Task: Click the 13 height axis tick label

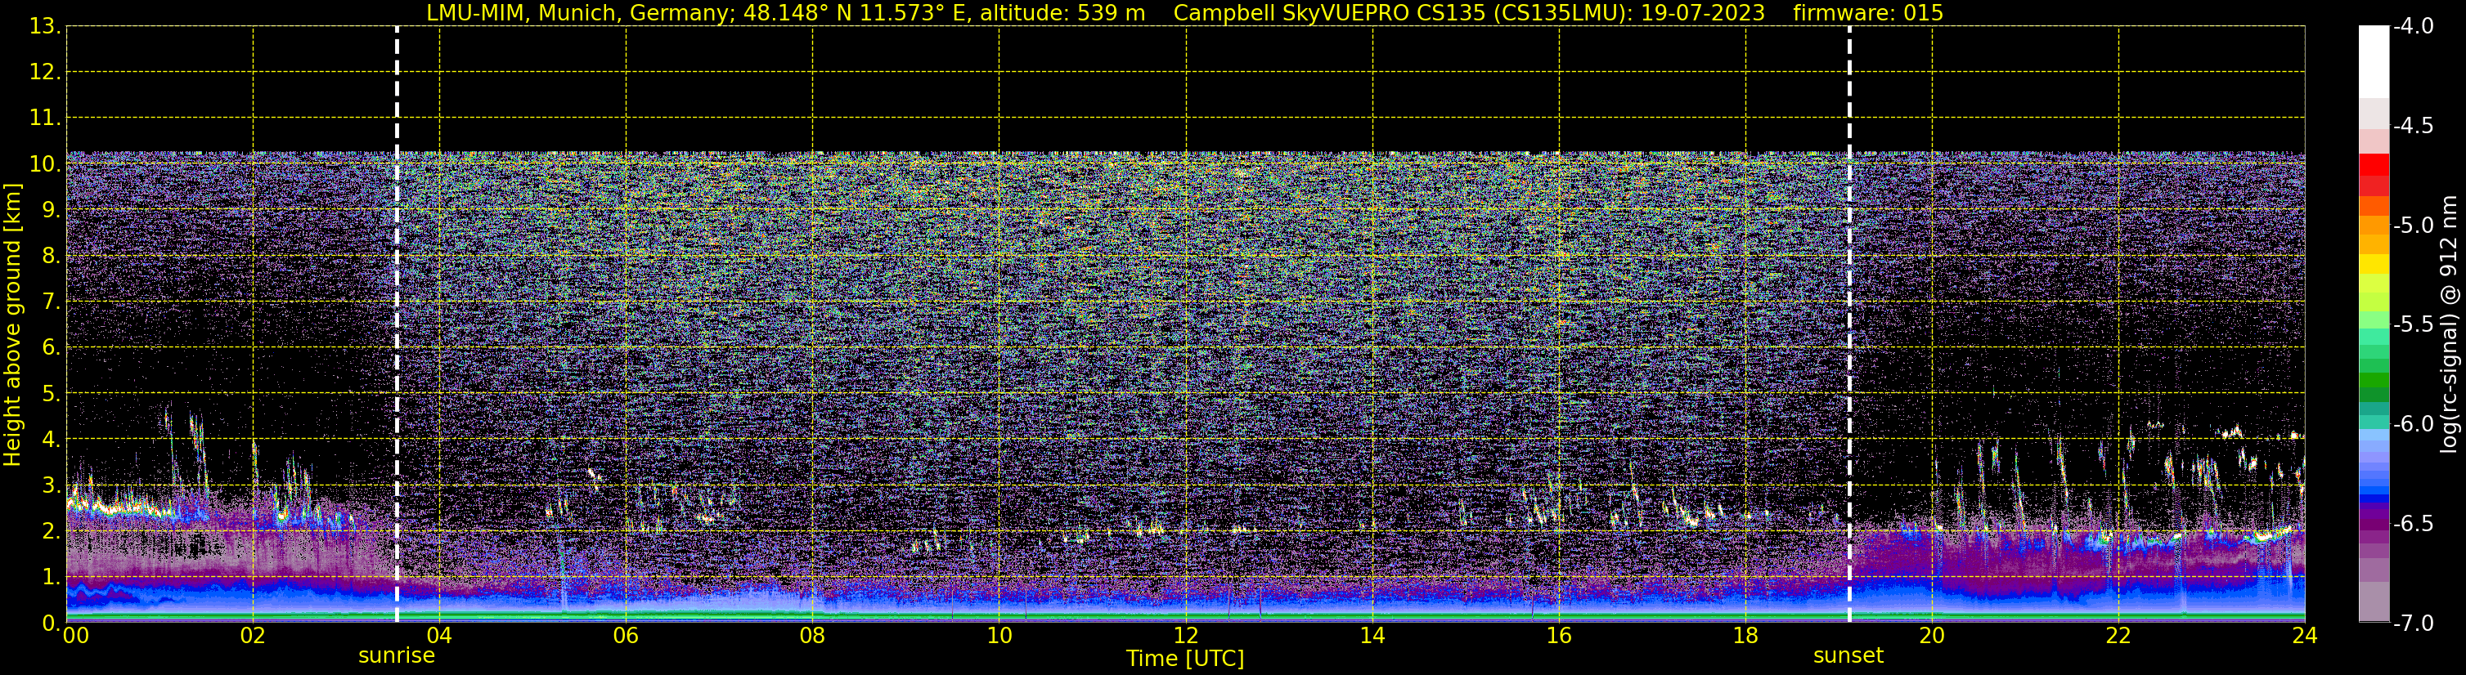Action: [45, 26]
